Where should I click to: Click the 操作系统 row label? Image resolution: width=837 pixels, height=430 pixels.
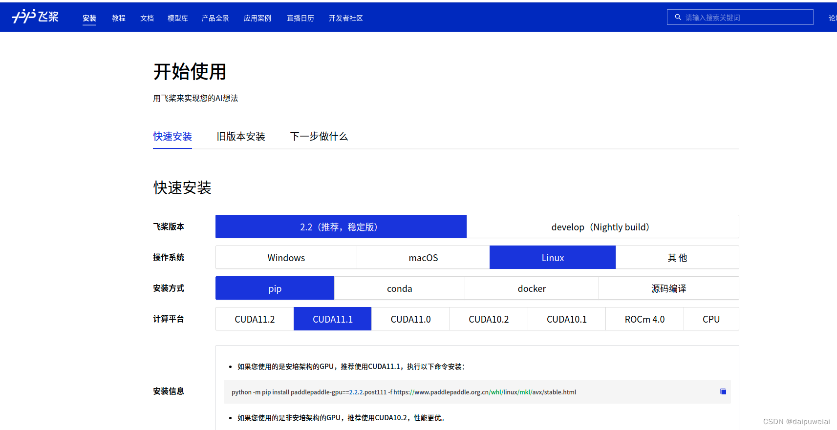169,257
